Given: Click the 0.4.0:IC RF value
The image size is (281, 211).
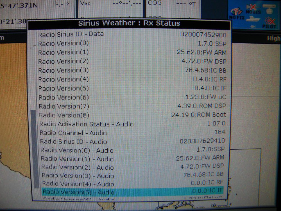Looking at the screenshot, I should pos(210,79).
